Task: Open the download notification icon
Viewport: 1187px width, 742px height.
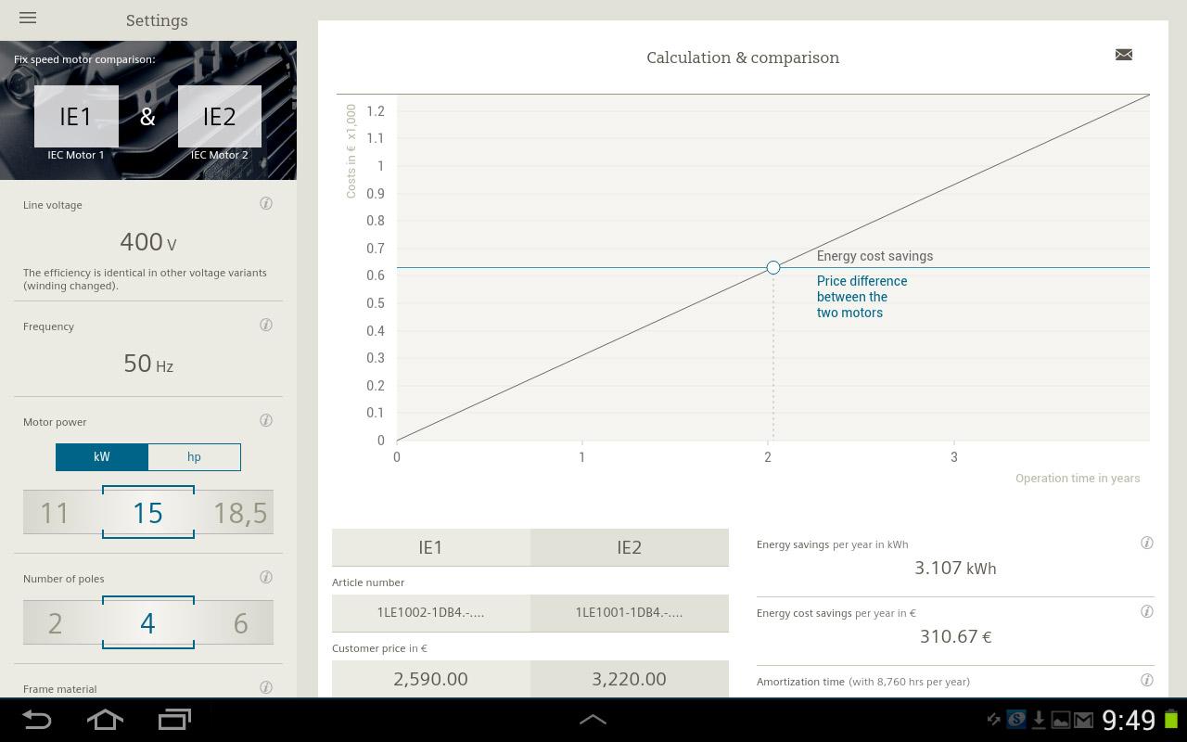Action: click(x=1039, y=720)
